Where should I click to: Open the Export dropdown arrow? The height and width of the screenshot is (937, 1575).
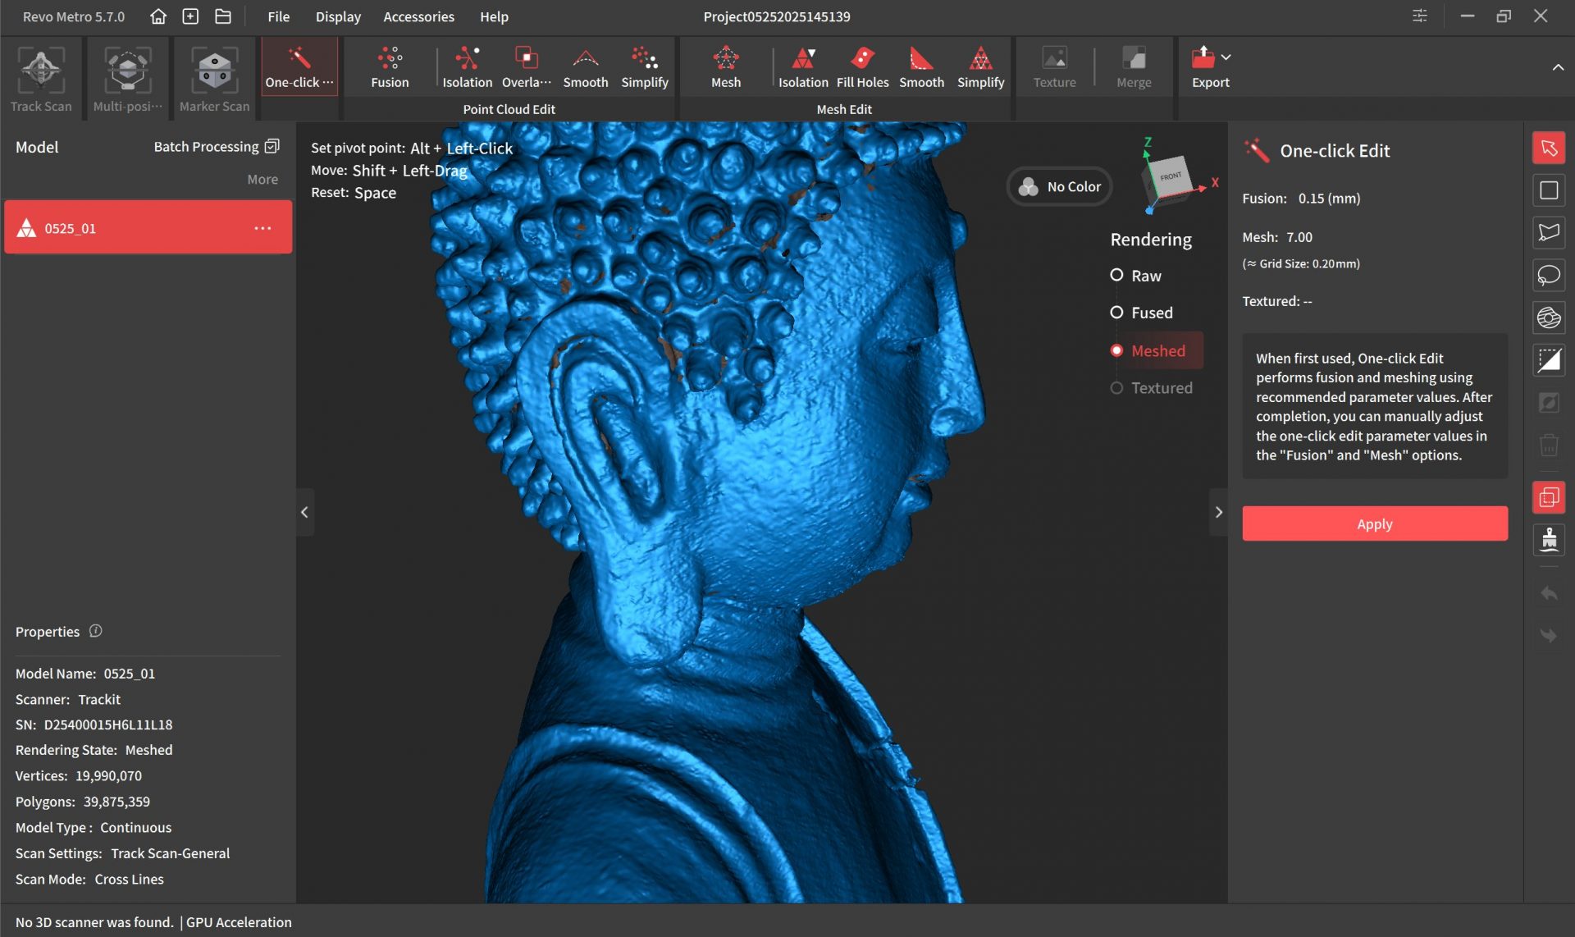point(1226,57)
